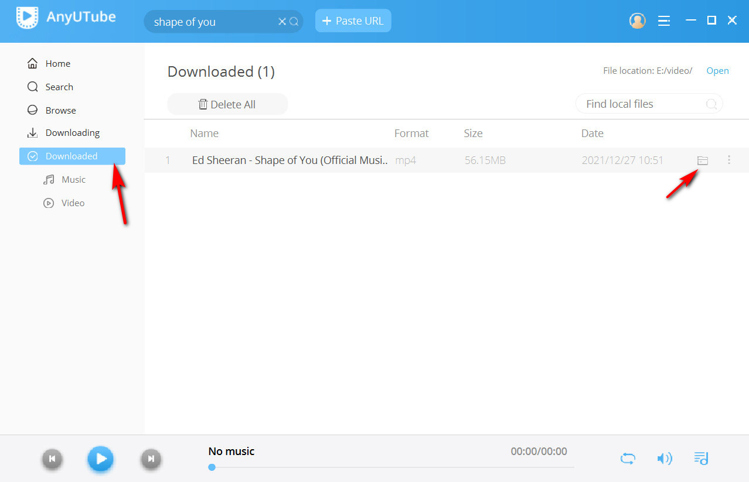Screen dimensions: 749x482
Task: Open the hamburger settings menu
Action: click(664, 20)
